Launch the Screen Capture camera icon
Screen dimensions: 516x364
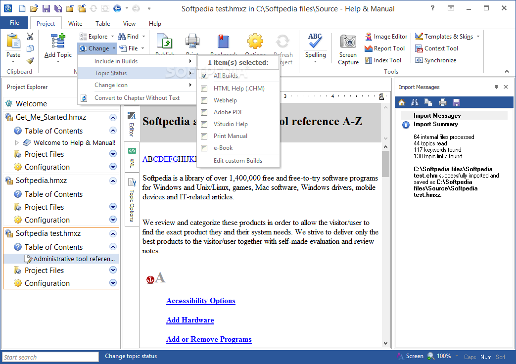pos(348,42)
